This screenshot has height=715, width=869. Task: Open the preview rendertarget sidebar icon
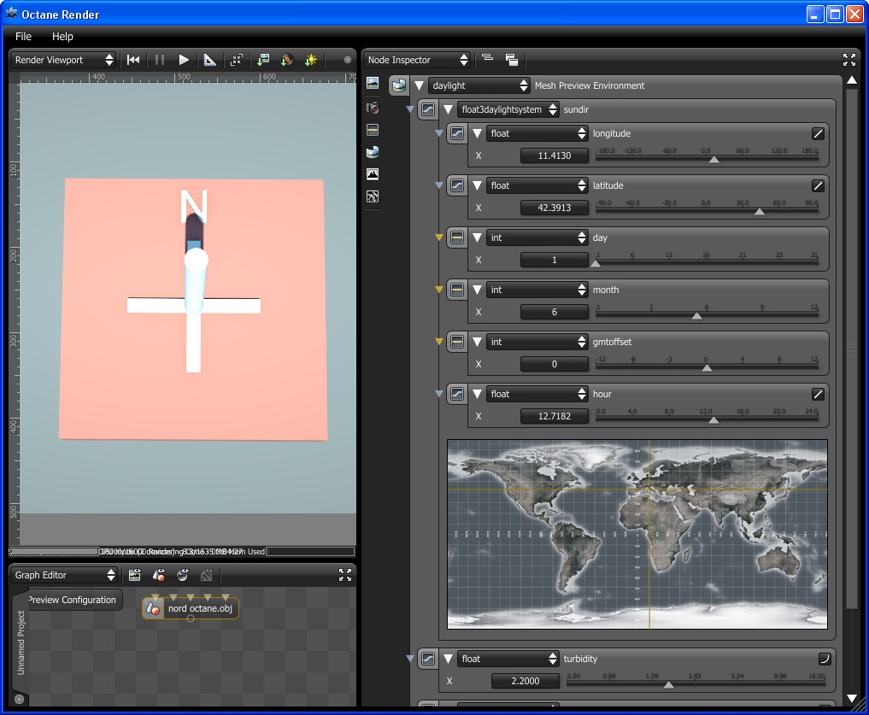point(373,83)
